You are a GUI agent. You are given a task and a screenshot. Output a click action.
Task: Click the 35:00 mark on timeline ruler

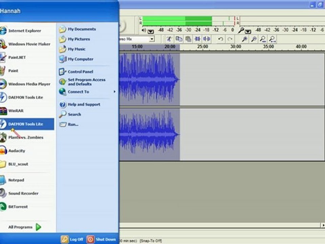pos(268,47)
